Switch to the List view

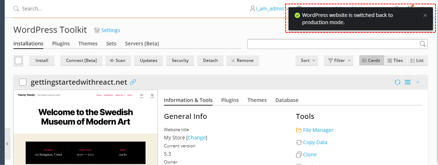[418, 61]
